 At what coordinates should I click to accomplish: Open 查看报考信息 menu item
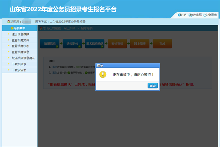(20, 52)
